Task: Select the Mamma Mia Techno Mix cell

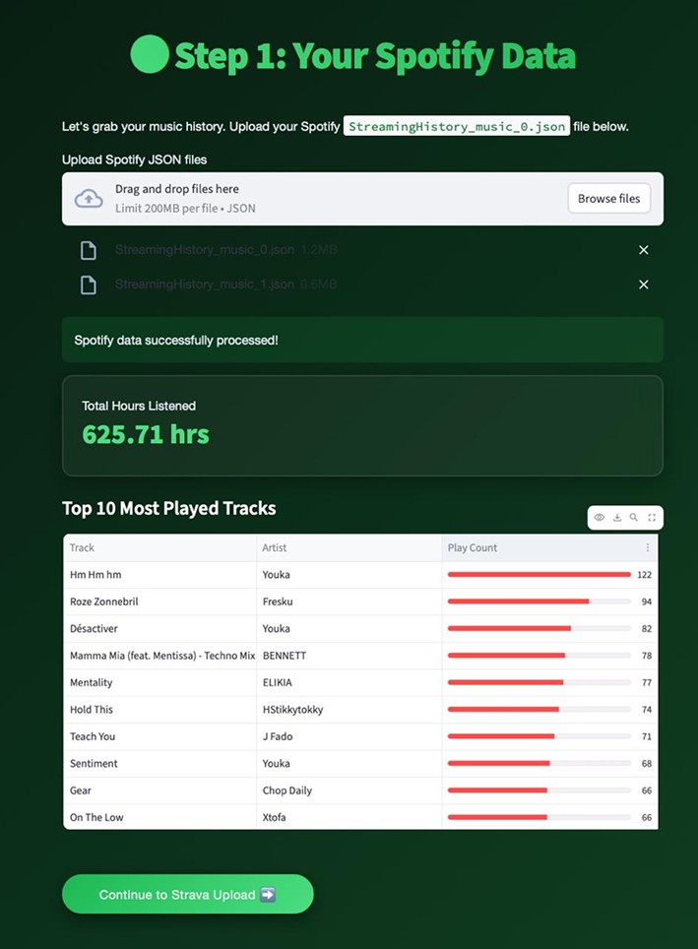Action: (159, 656)
